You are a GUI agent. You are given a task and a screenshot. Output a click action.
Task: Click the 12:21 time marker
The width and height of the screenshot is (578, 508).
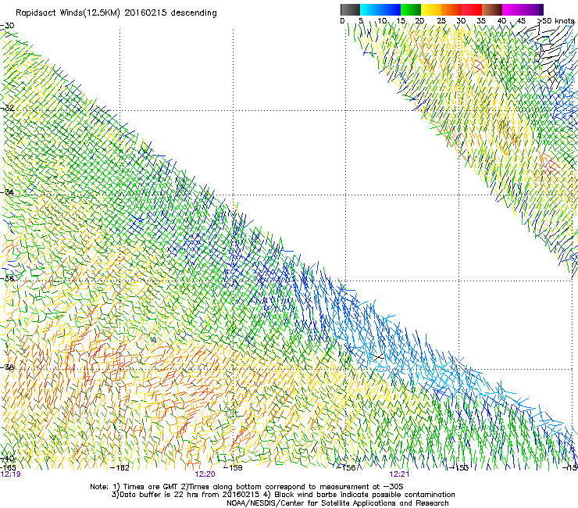click(x=399, y=474)
